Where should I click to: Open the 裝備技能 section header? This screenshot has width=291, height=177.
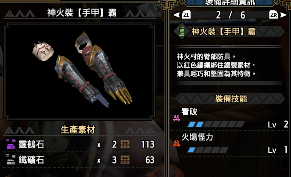pyautogui.click(x=231, y=99)
